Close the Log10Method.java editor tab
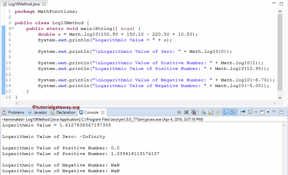The width and height of the screenshot is (288, 175). click(x=44, y=4)
